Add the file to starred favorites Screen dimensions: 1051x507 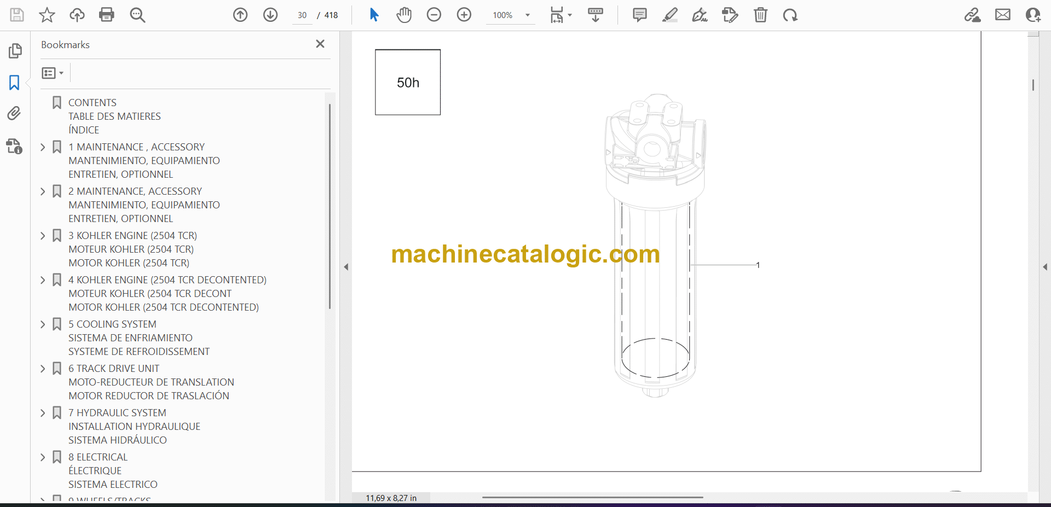pos(47,15)
